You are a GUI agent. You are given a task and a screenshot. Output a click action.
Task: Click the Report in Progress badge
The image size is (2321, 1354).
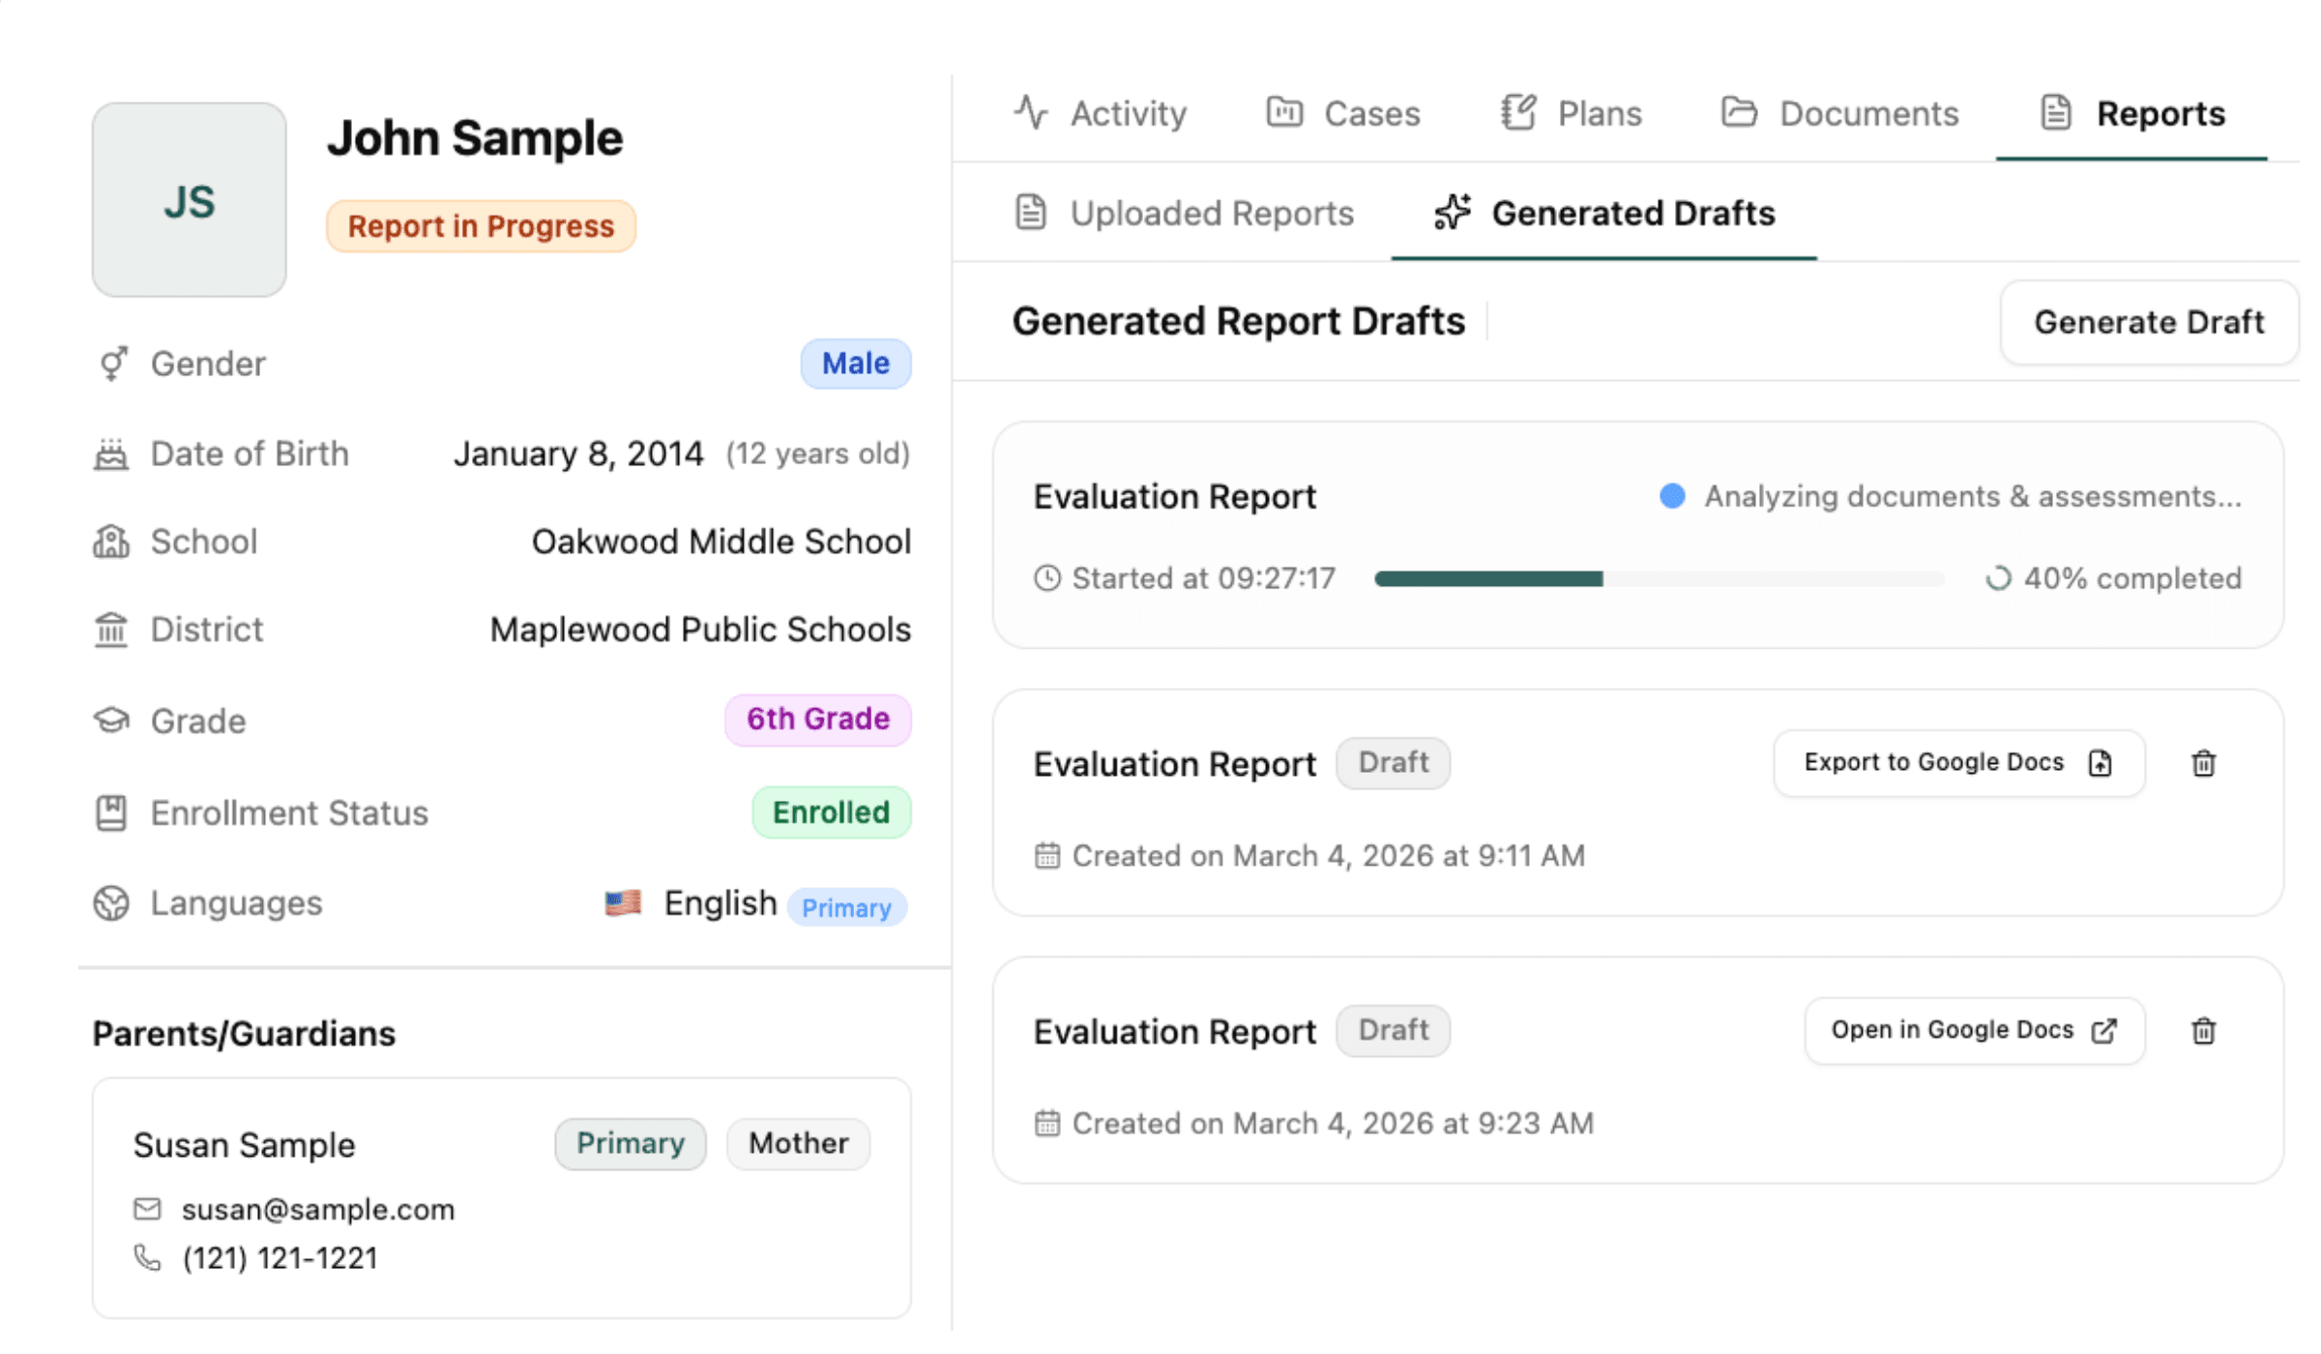[x=481, y=225]
